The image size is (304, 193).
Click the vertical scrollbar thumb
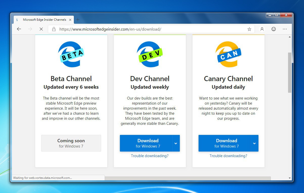(x=290, y=73)
